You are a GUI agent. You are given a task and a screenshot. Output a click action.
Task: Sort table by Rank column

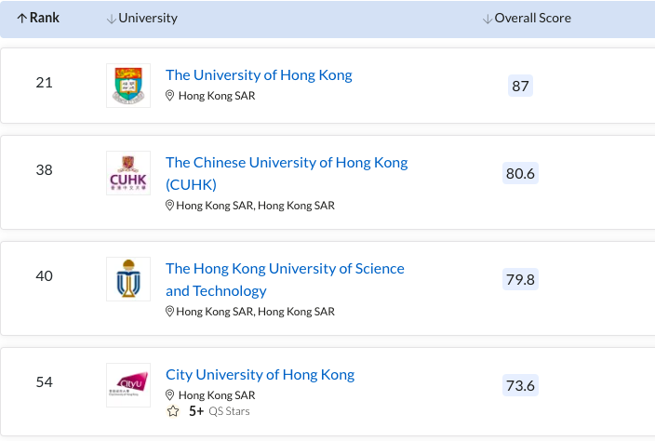click(x=37, y=19)
